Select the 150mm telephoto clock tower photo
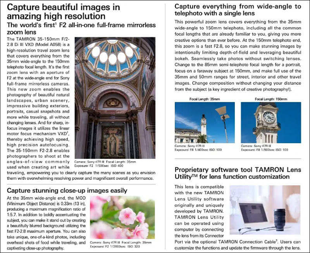Viewport: 310px width, 253px height. tap(271, 122)
